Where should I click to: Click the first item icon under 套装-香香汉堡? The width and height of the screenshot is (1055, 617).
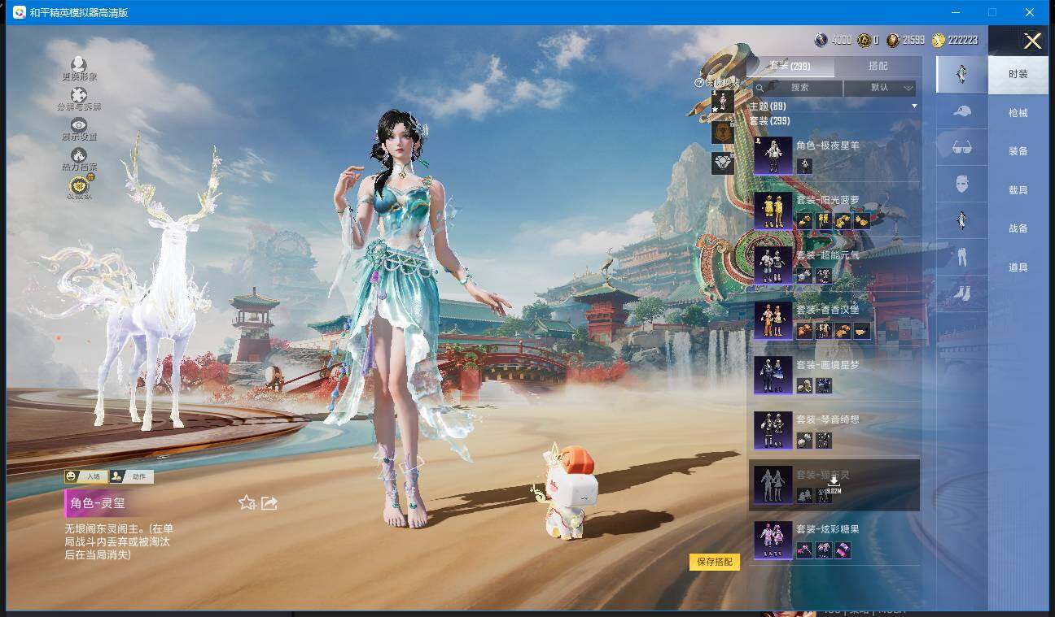[804, 330]
